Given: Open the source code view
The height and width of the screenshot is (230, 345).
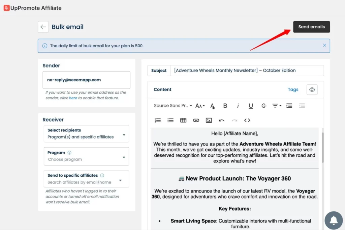Looking at the screenshot, I should coord(247,120).
